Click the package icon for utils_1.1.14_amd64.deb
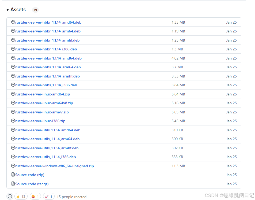Image resolution: width=255 pixels, height=200 pixels. click(x=13, y=130)
